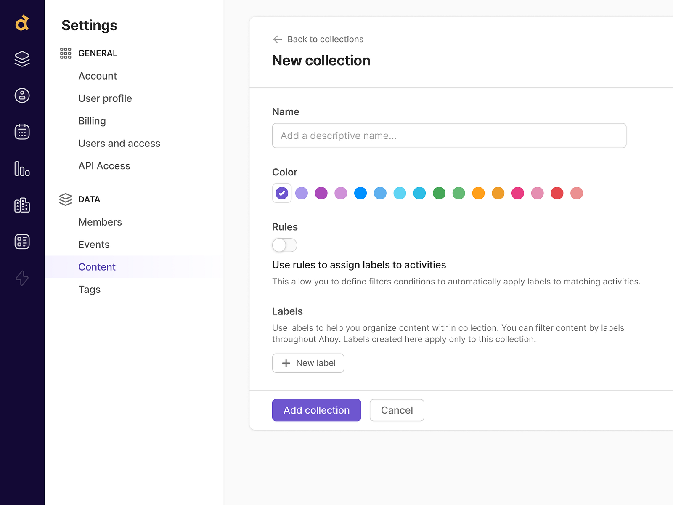Open the collections stack icon in sidebar
The height and width of the screenshot is (505, 673).
coord(22,59)
